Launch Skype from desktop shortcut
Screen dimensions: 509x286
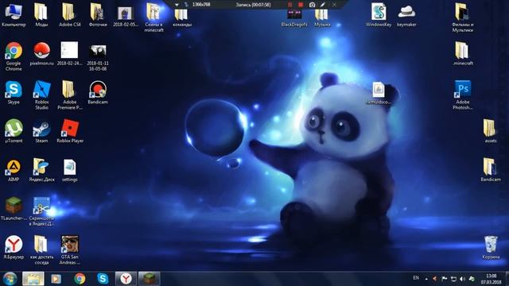(14, 92)
